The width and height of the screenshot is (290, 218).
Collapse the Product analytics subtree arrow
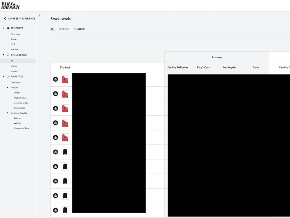(x=8, y=87)
